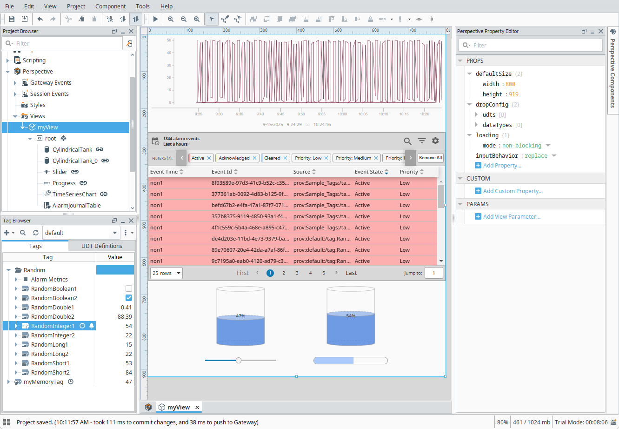Open the 25 rows page size dropdown
The height and width of the screenshot is (429, 619).
pyautogui.click(x=166, y=273)
